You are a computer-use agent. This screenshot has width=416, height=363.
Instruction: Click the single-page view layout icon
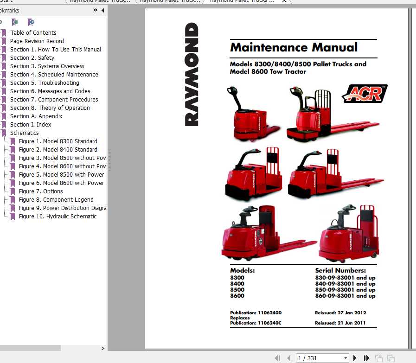click(x=378, y=358)
